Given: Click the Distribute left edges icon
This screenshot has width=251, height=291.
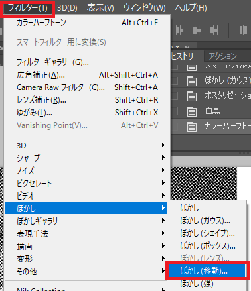Looking at the screenshot, I should 179,30.
